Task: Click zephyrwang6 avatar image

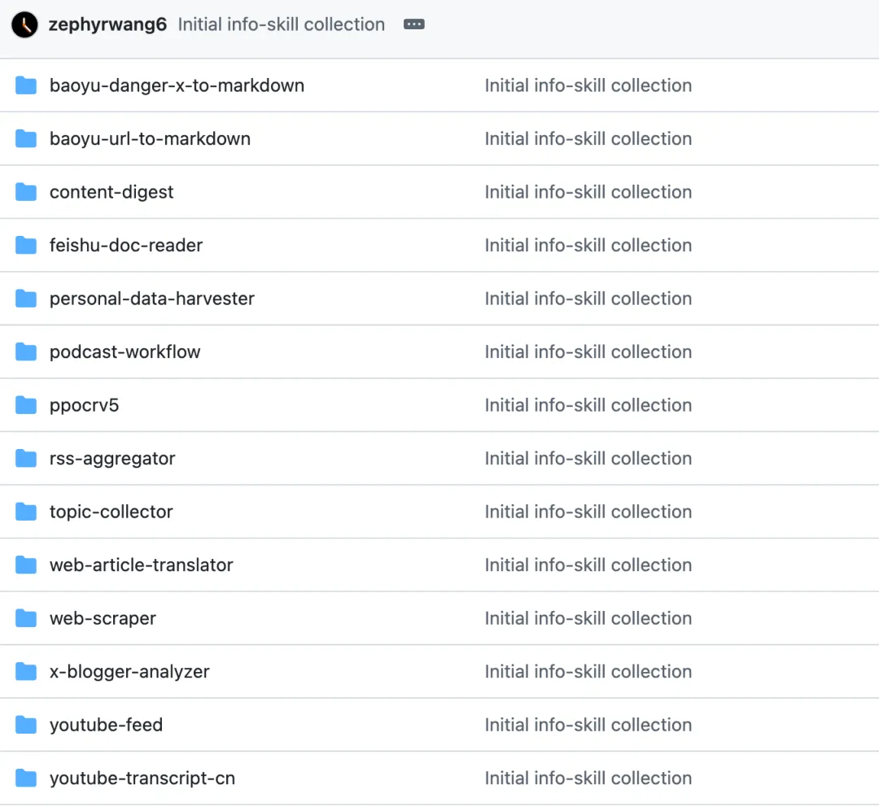Action: click(x=25, y=24)
